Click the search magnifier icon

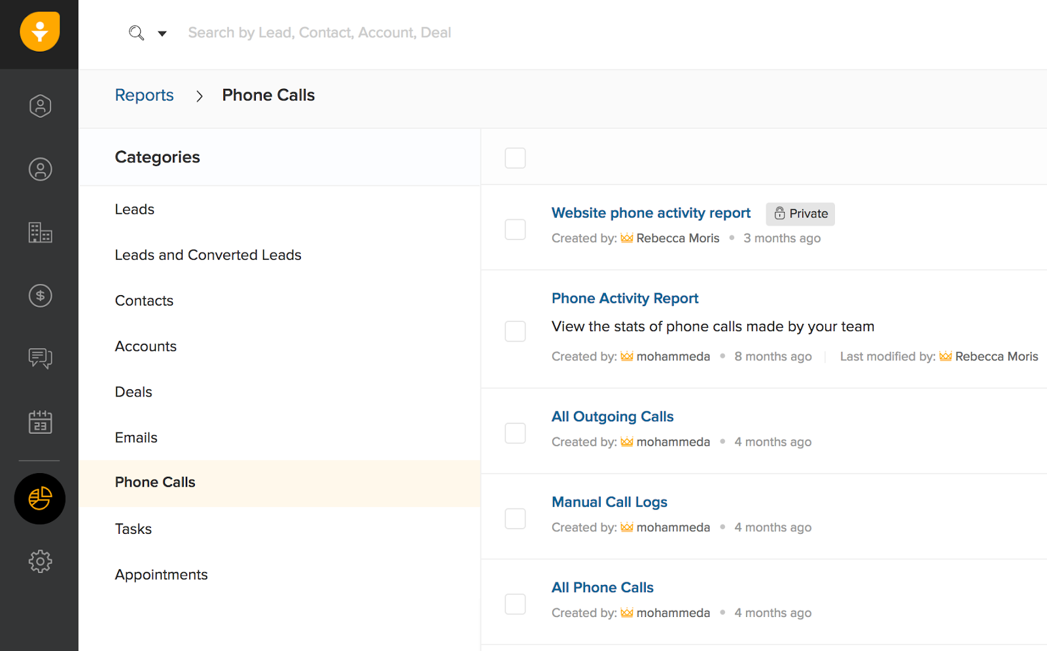(136, 33)
